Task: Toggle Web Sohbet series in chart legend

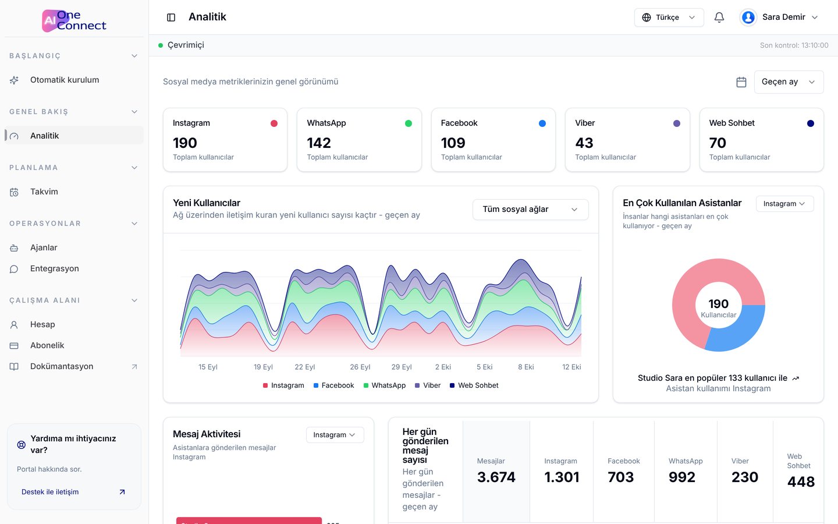Action: coord(474,385)
